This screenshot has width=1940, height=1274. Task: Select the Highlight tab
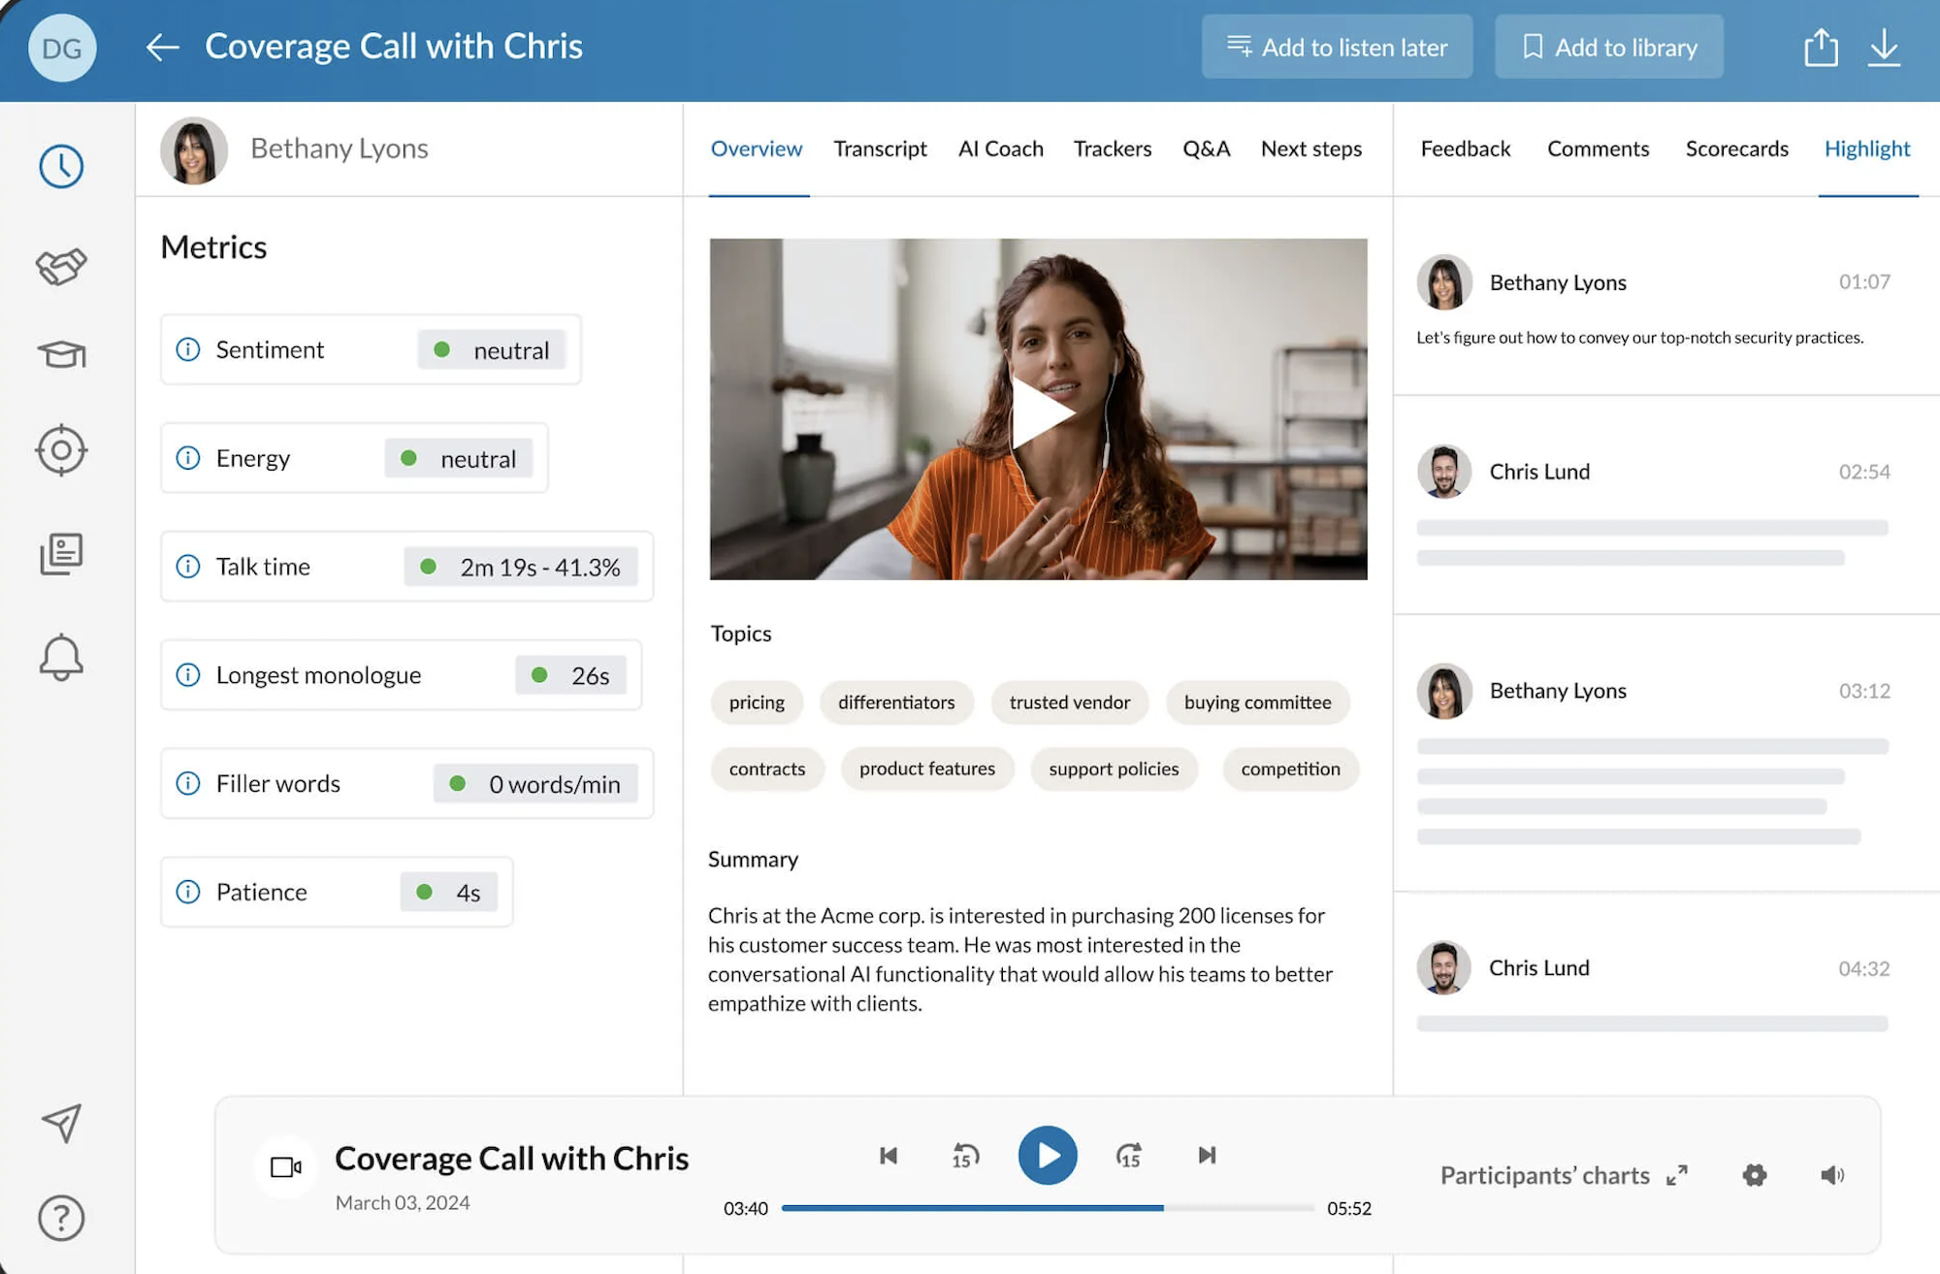point(1867,148)
